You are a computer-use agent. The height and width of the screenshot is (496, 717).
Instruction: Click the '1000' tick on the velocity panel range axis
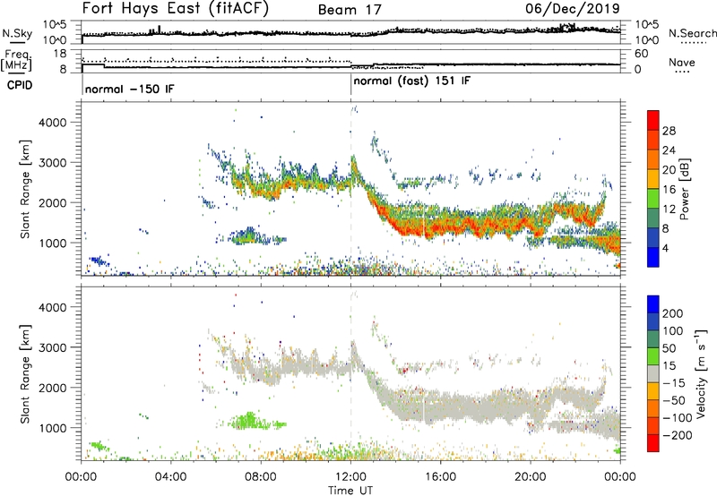[x=53, y=428]
